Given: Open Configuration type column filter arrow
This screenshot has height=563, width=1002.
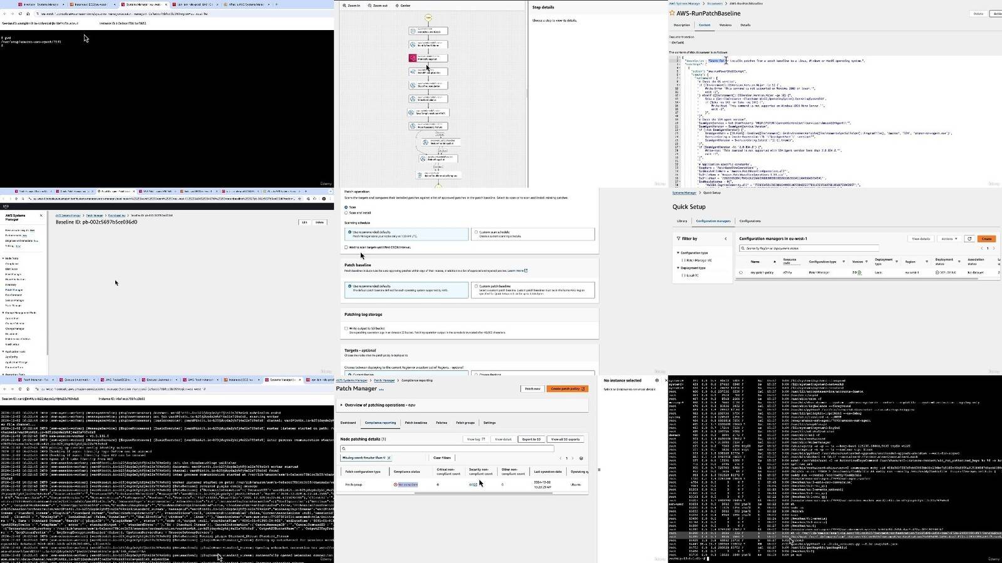Looking at the screenshot, I should tap(844, 262).
